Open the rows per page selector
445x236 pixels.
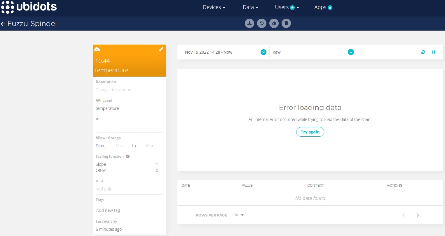click(239, 215)
